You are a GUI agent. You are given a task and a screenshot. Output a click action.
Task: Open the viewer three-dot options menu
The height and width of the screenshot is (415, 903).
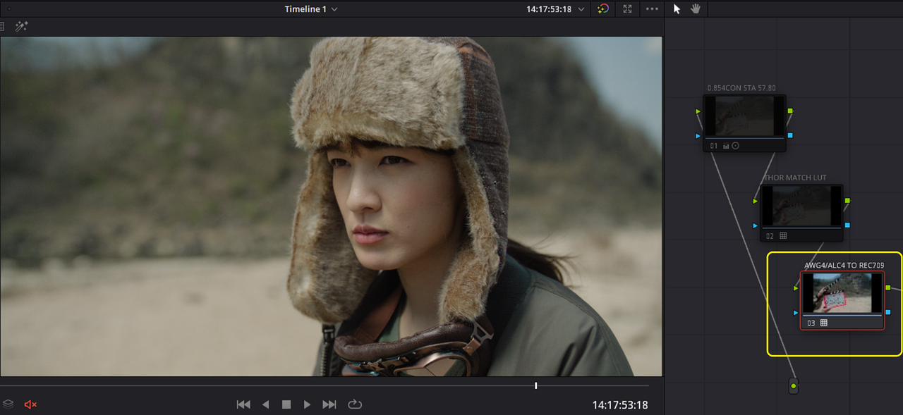coord(652,9)
